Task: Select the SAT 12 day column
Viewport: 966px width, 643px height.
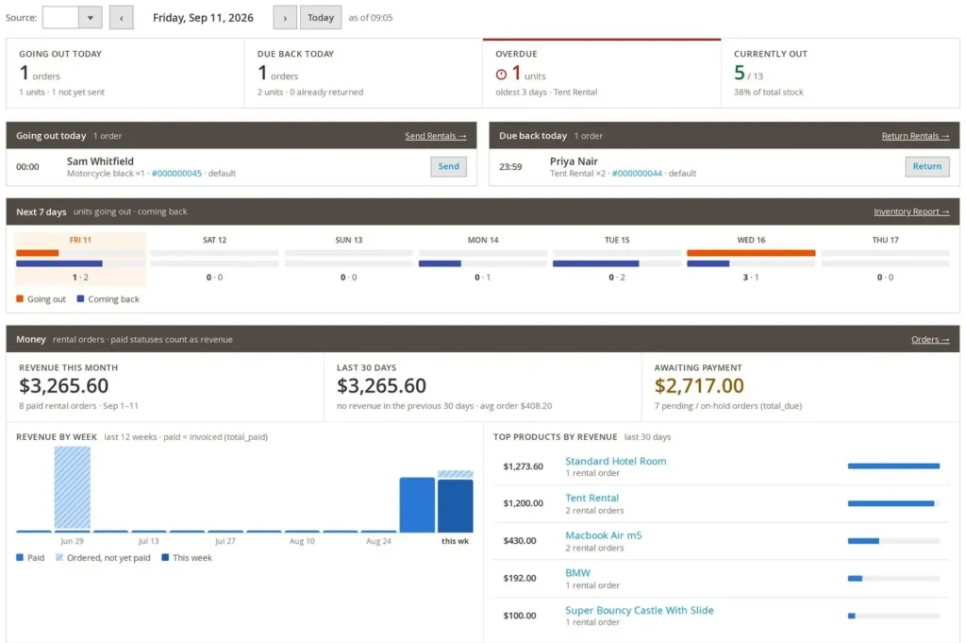Action: 214,259
